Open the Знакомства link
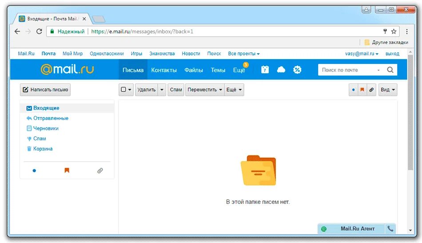 (x=162, y=54)
